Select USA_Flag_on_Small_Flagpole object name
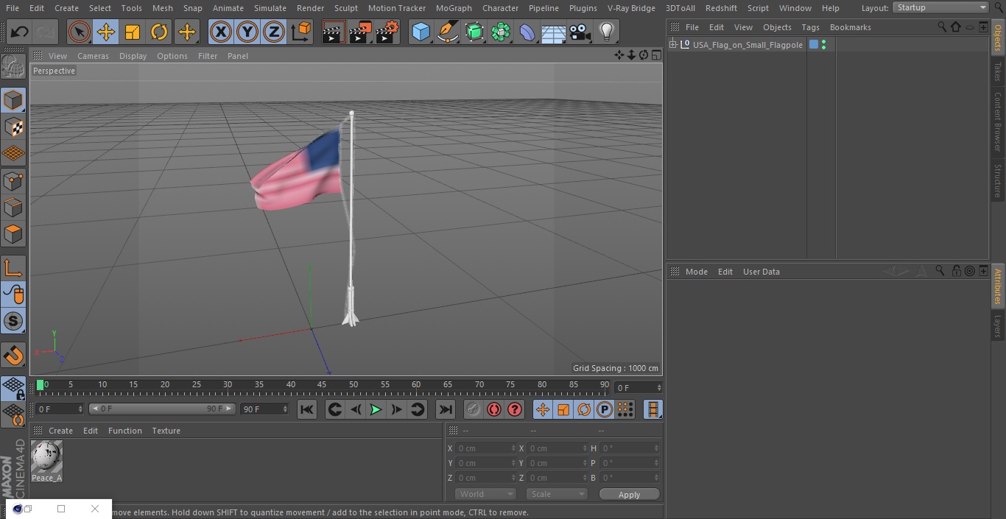This screenshot has height=519, width=1006. (x=748, y=45)
